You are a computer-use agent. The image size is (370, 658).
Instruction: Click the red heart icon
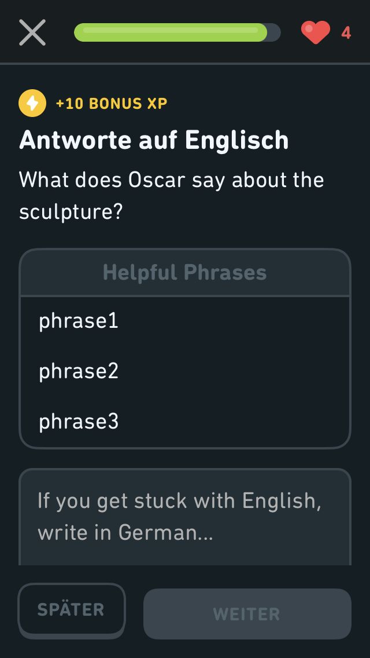pos(315,32)
